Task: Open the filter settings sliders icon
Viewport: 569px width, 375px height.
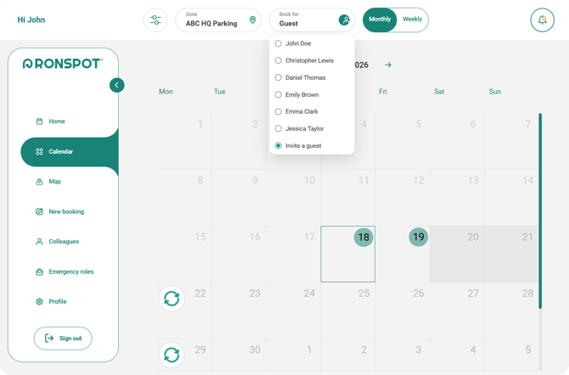Action: tap(155, 20)
